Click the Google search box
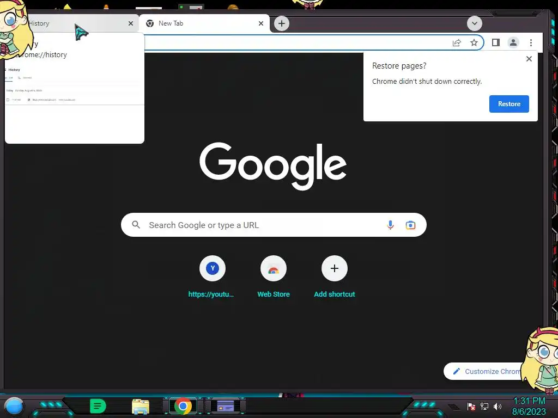This screenshot has height=418, width=558. (x=274, y=225)
